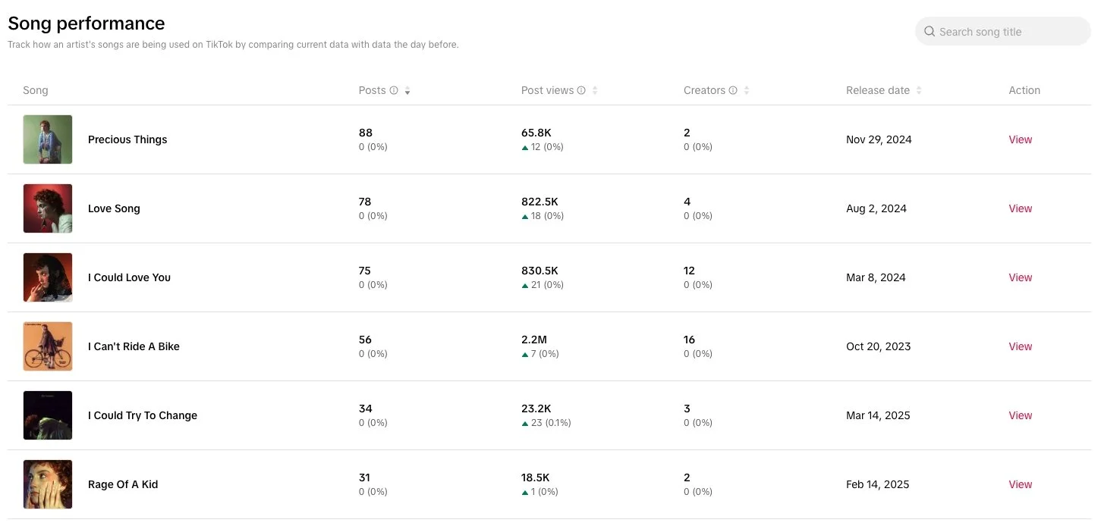Open Precious Things album cover thumbnail

coord(48,139)
